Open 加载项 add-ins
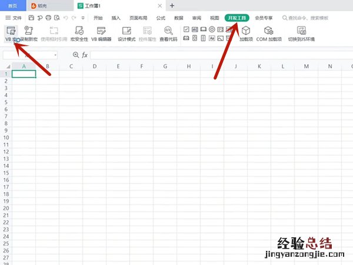 (x=246, y=34)
